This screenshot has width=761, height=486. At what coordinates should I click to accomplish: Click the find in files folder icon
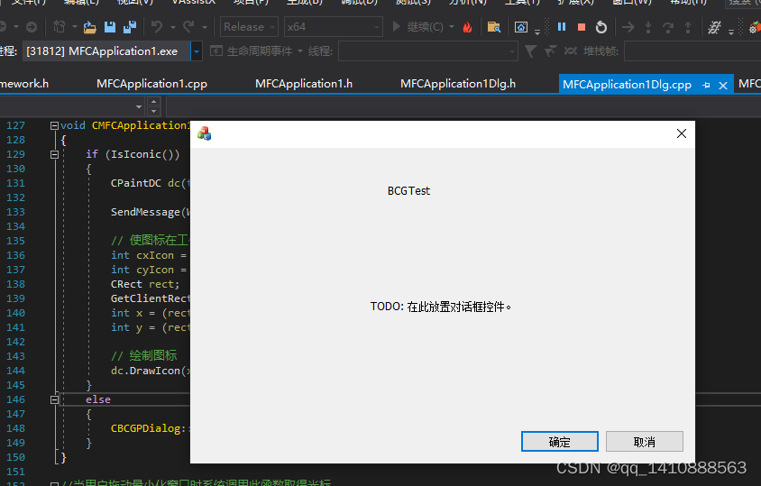(x=493, y=27)
